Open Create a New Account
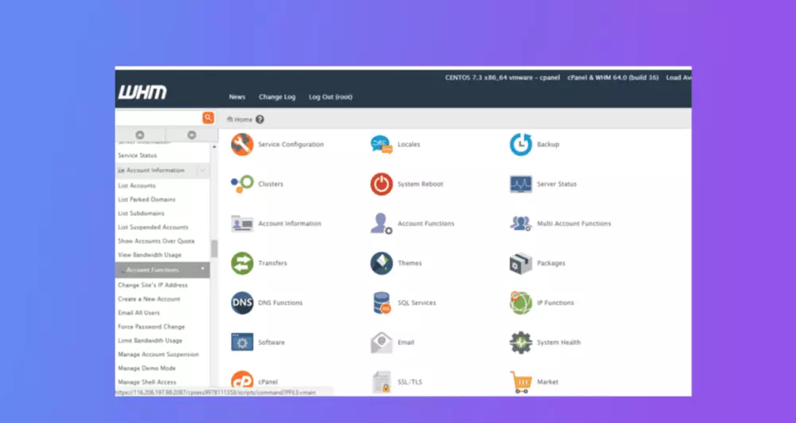This screenshot has height=423, width=796. click(x=150, y=299)
